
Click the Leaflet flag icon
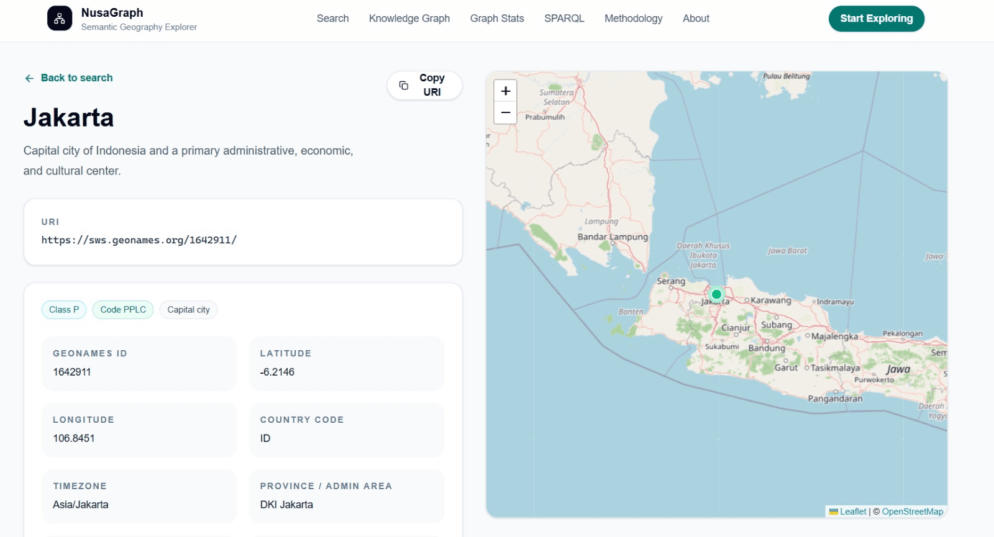(x=834, y=512)
